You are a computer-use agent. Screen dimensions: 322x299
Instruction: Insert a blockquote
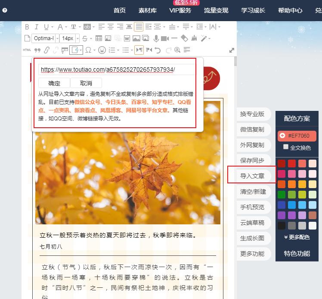pos(37,50)
